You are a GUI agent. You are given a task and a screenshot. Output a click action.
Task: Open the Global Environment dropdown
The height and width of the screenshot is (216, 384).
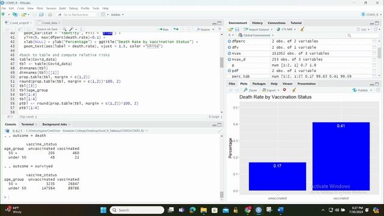[x=256, y=35]
